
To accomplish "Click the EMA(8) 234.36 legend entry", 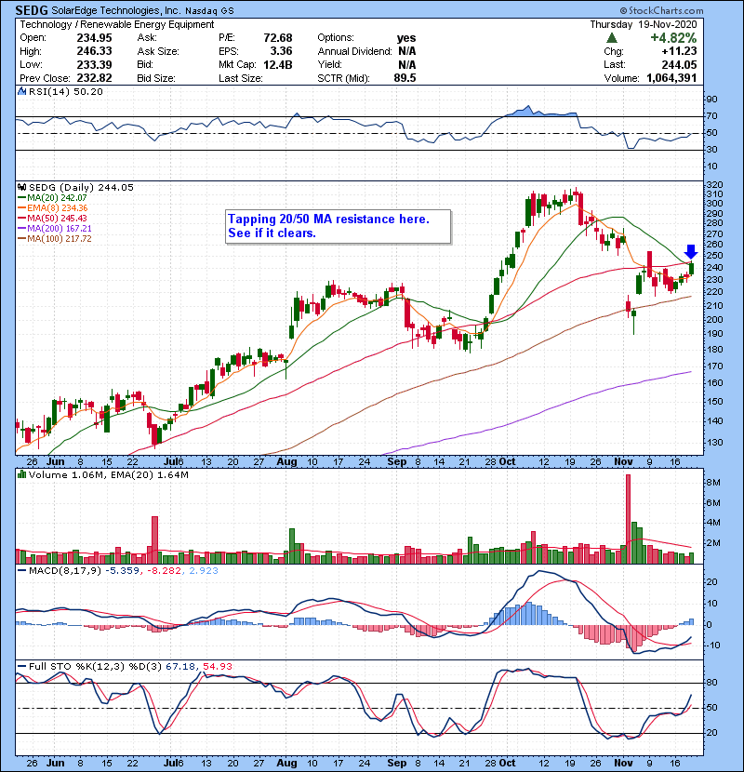I will pos(52,208).
